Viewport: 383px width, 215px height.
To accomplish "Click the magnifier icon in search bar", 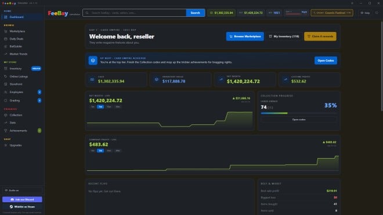I will point(87,13).
